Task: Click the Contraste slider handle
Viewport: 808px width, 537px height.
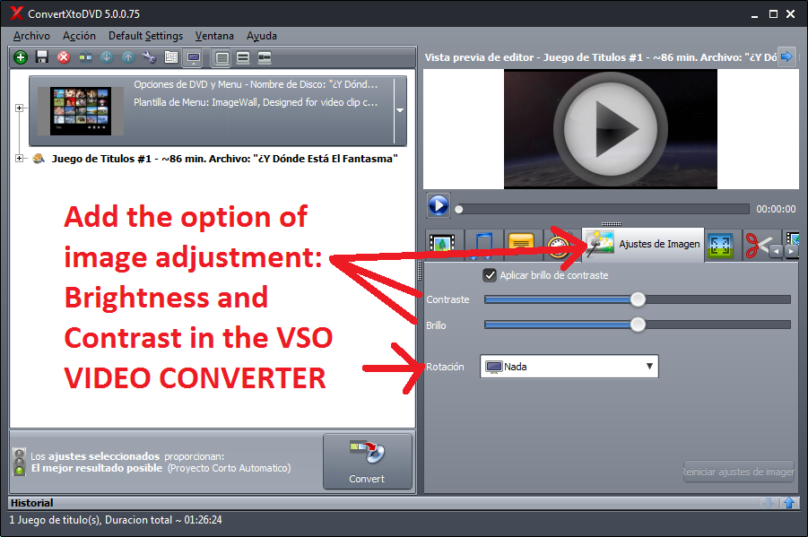Action: [638, 299]
